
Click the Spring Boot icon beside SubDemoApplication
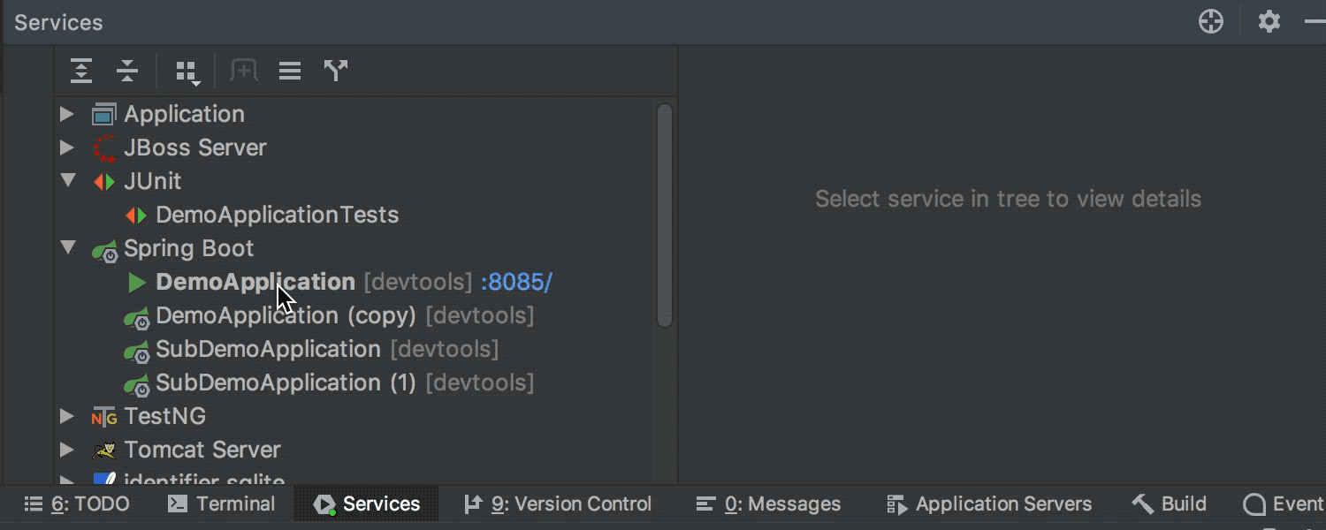point(139,349)
